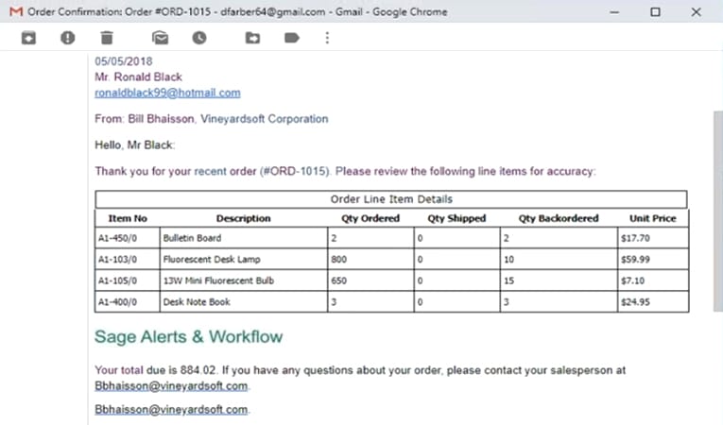
Task: Snooze email using the clock icon
Action: coord(199,38)
